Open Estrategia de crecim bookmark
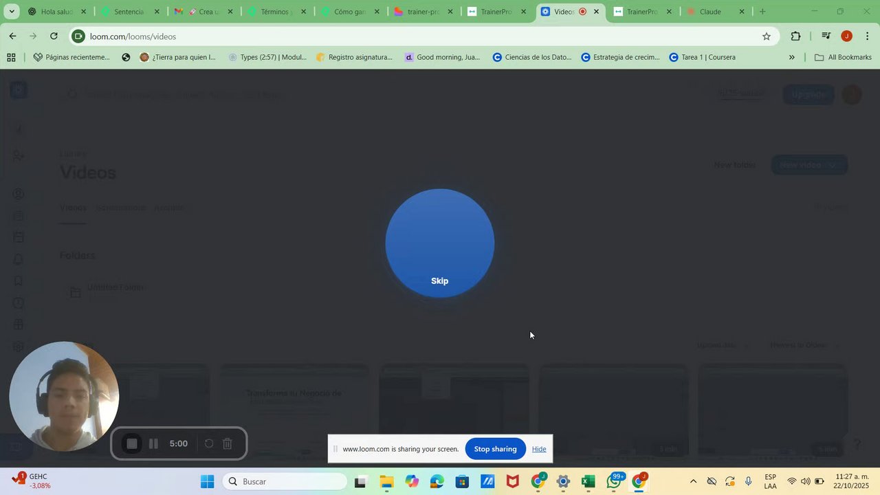880x495 pixels. pos(621,58)
